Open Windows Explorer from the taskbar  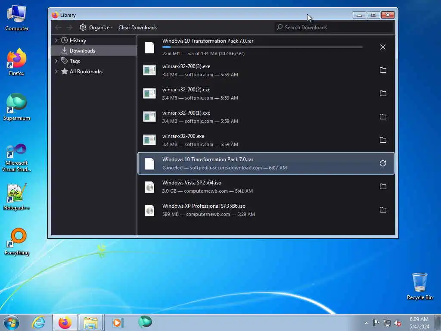[x=90, y=322]
